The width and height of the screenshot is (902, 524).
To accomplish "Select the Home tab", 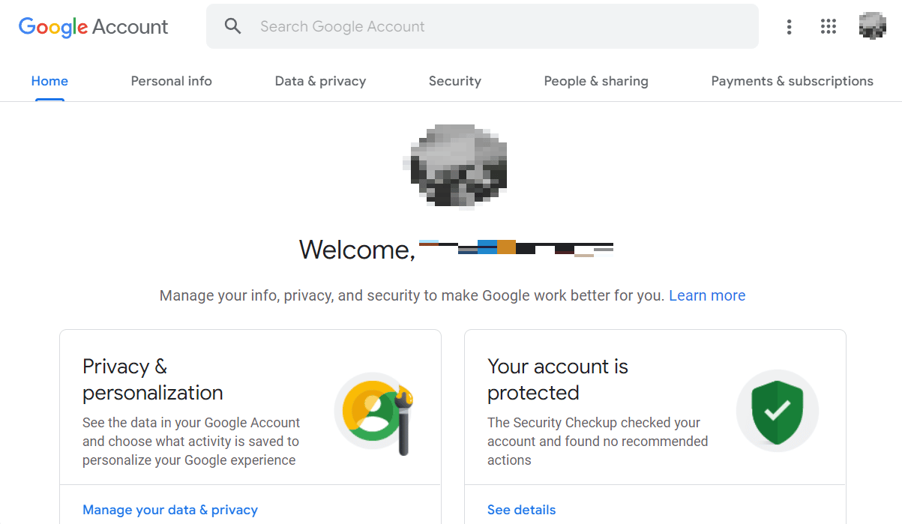I will 49,81.
